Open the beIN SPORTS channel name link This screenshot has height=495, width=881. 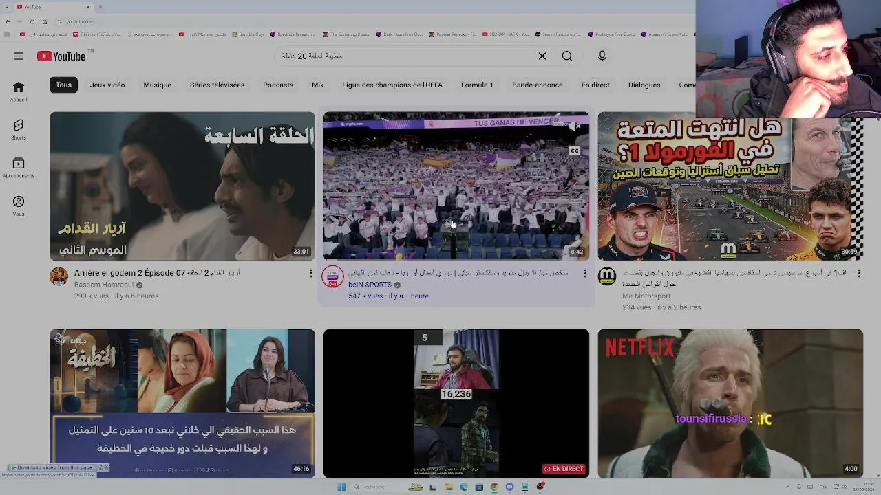370,285
